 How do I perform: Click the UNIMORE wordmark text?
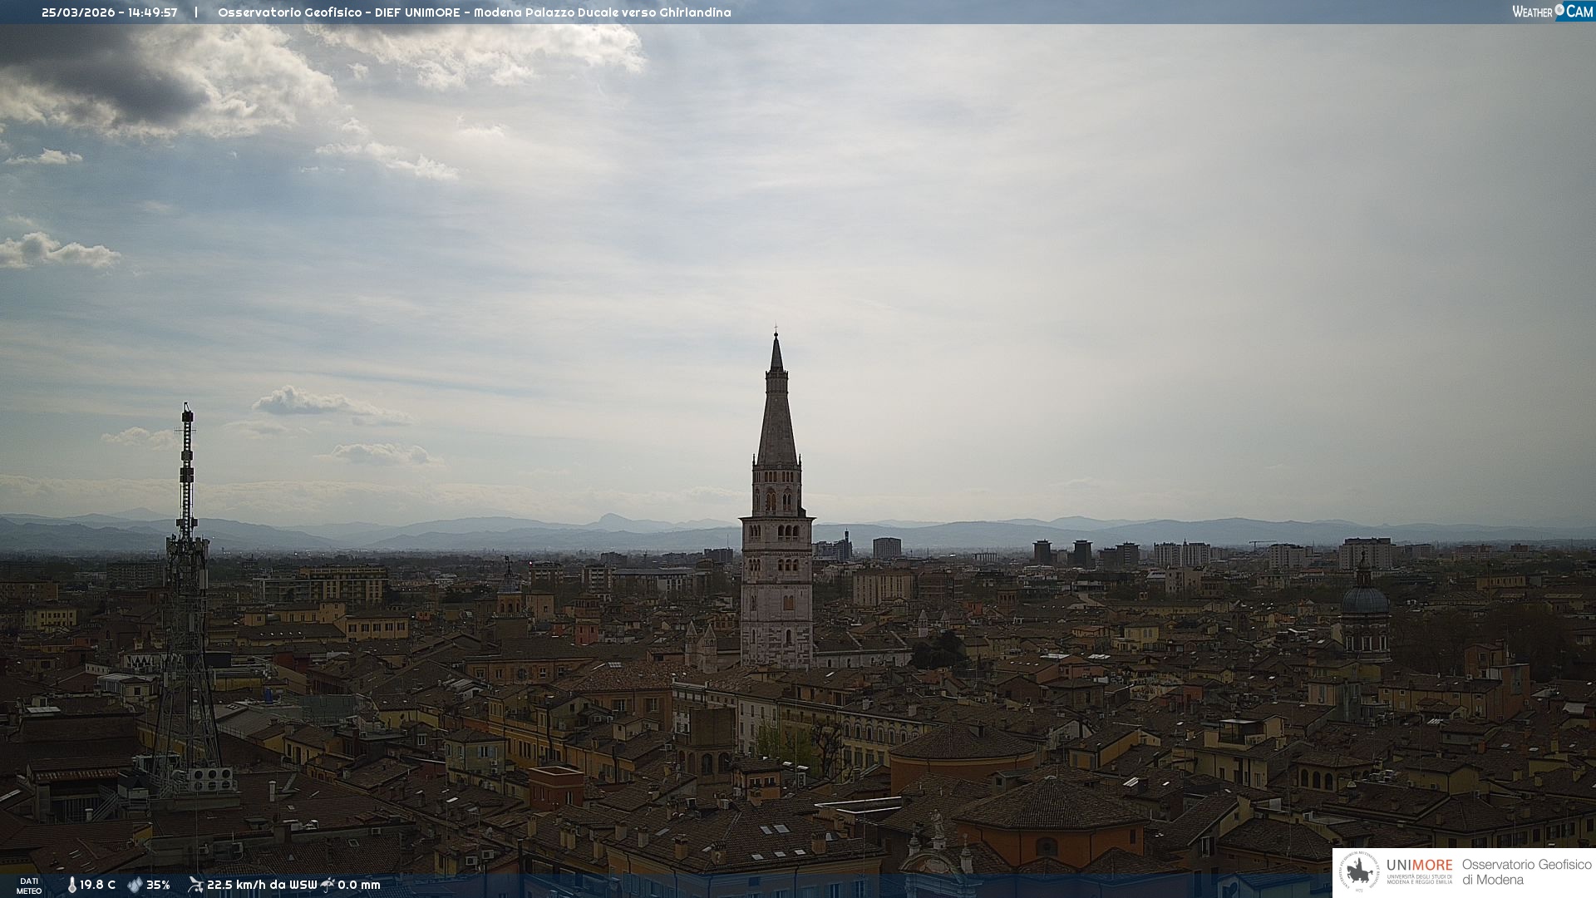1419,865
